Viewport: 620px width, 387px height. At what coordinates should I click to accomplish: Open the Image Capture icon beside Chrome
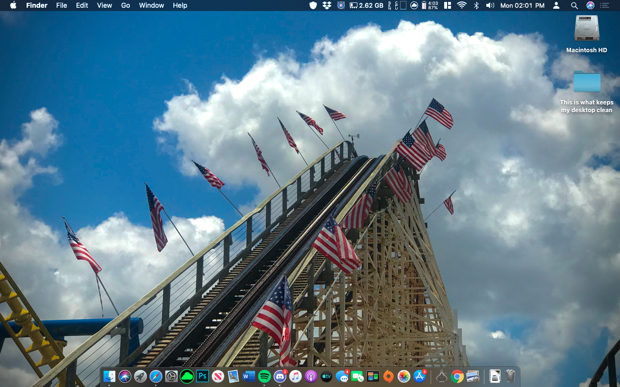473,376
